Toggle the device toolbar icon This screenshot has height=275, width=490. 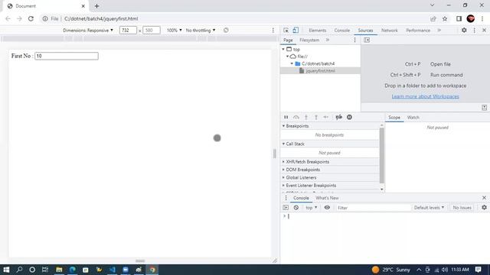(296, 31)
